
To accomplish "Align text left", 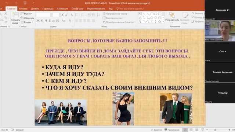I will click(x=77, y=21).
